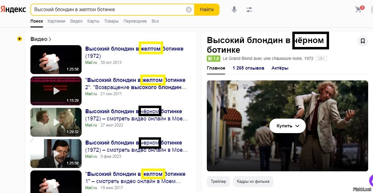
Task: Switch to the Картинки tab
Action: pos(56,21)
